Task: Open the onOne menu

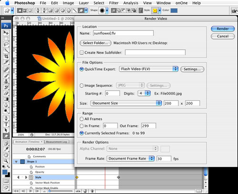Action: (181, 3)
